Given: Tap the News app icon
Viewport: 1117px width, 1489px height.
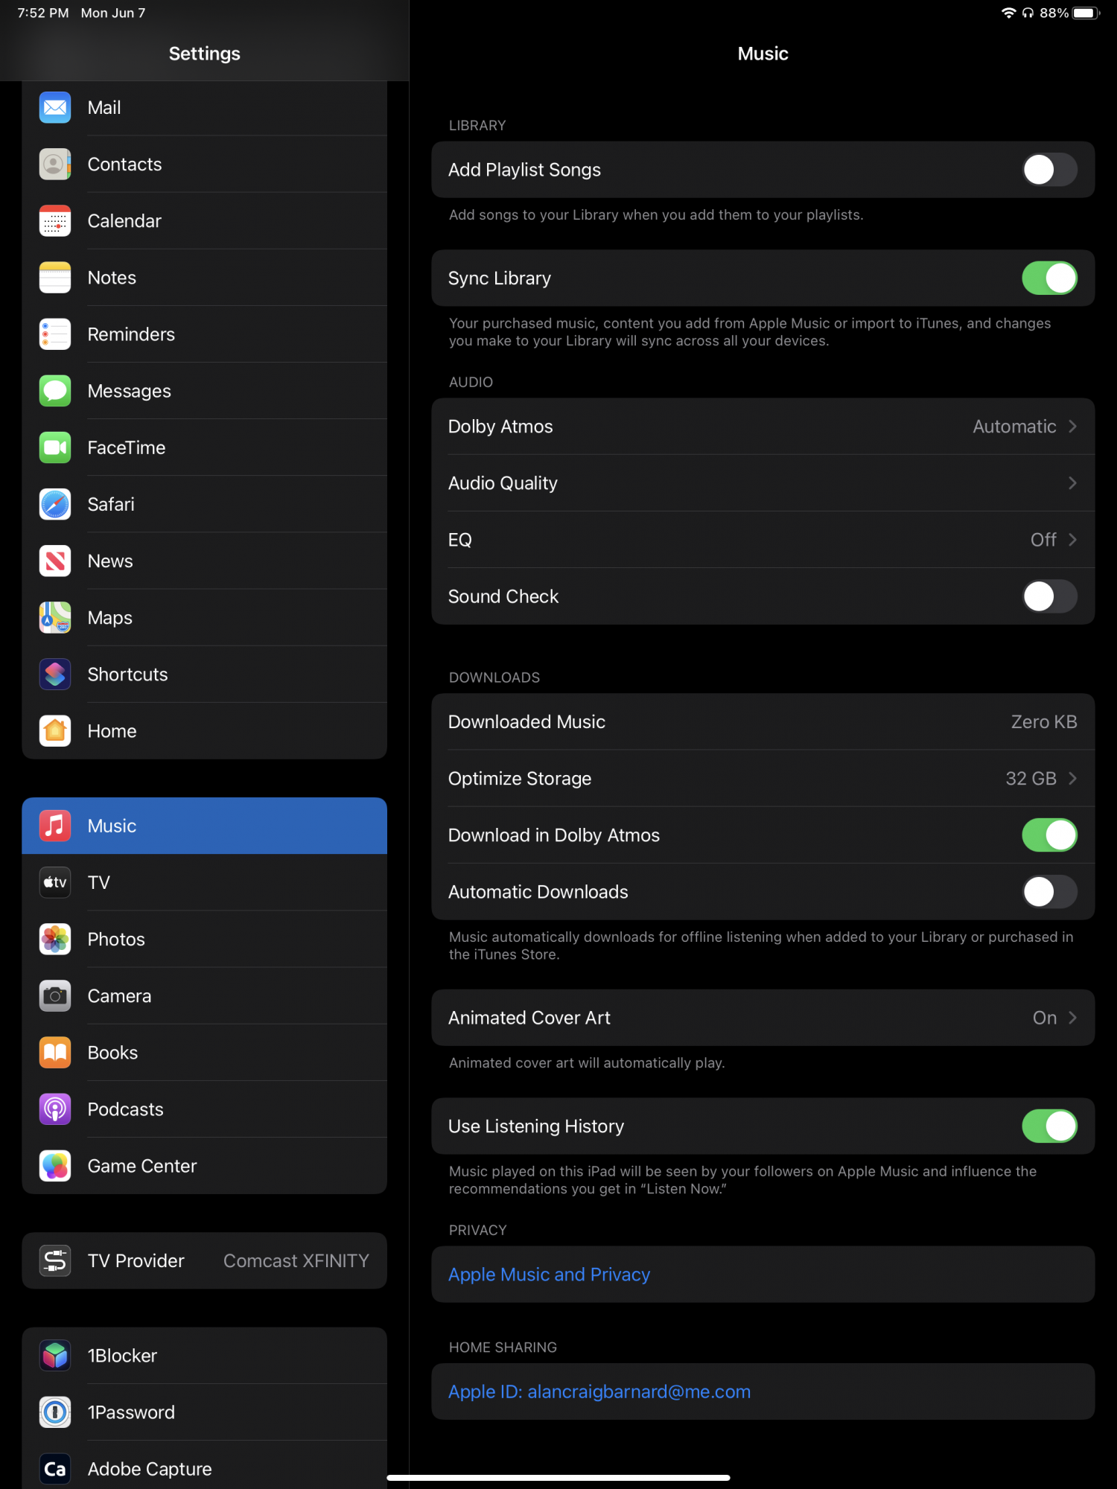Looking at the screenshot, I should click(x=55, y=561).
